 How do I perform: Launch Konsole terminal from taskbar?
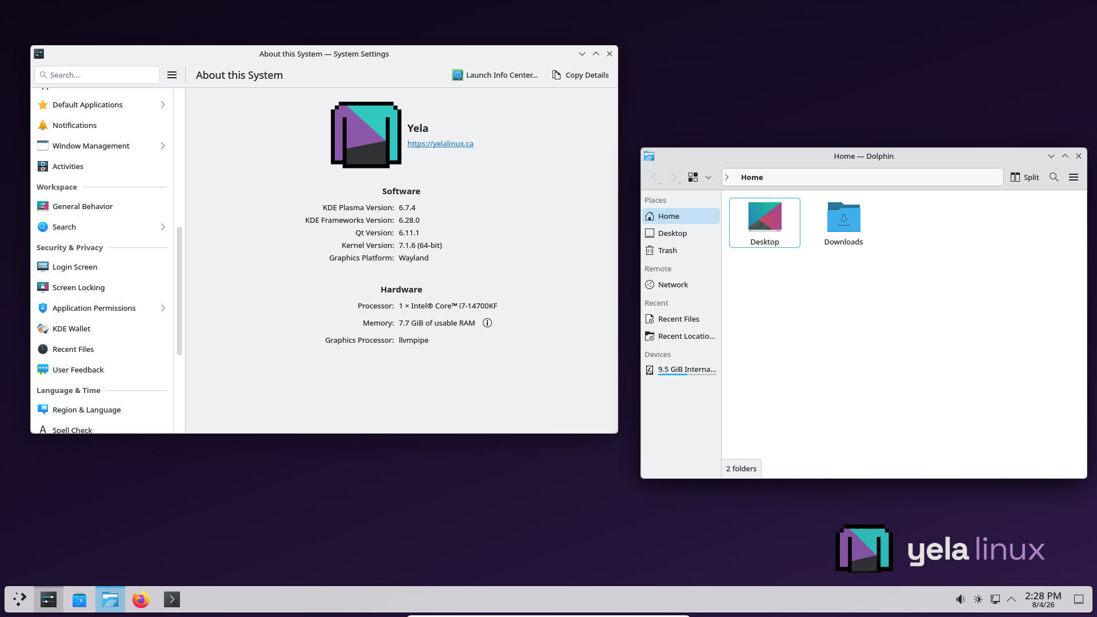tap(172, 599)
